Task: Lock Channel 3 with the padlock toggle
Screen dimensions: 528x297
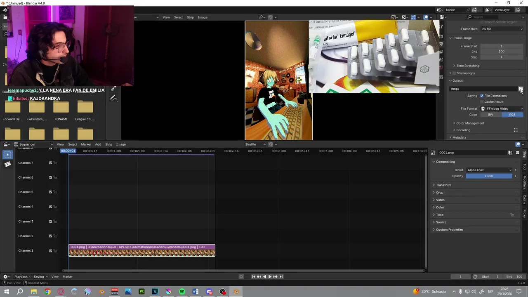Action: [x=55, y=222]
